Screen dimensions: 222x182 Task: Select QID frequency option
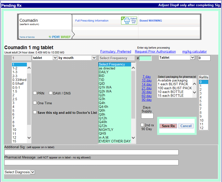[x=115, y=84]
